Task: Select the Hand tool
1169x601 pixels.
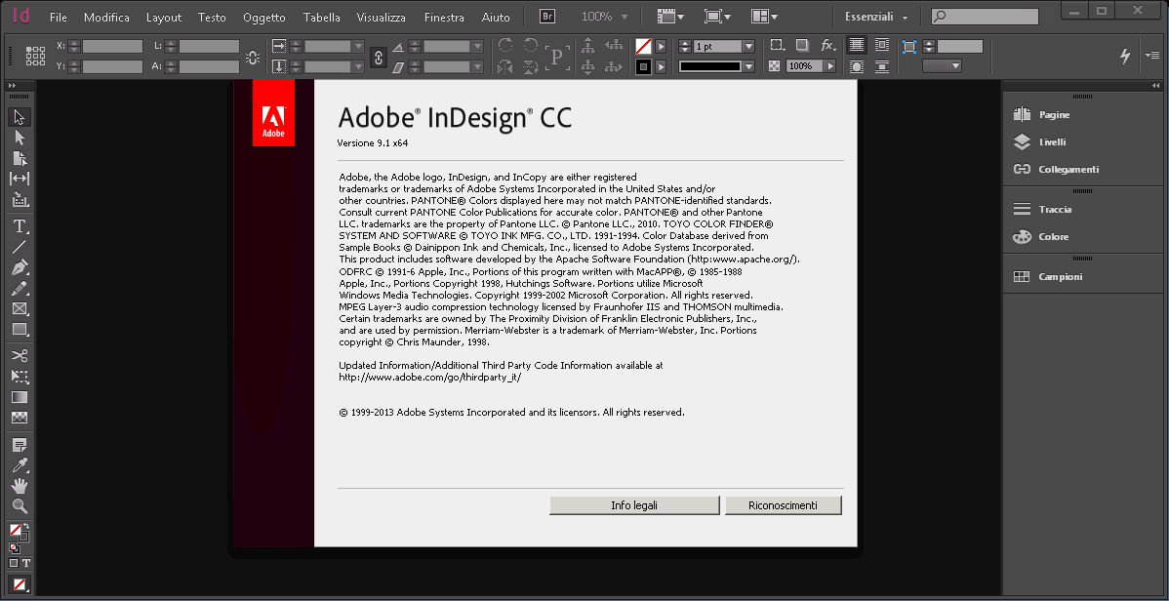Action: (x=20, y=486)
